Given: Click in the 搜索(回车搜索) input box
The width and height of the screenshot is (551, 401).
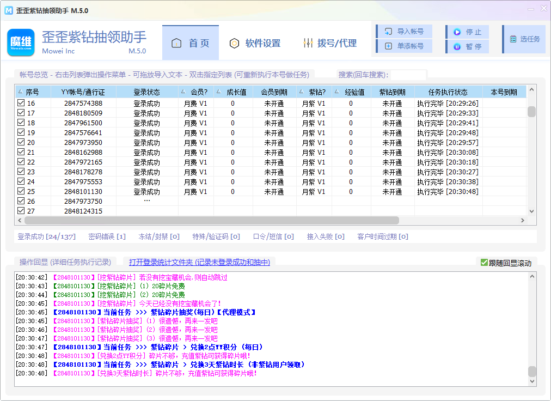Looking at the screenshot, I should click(x=408, y=75).
